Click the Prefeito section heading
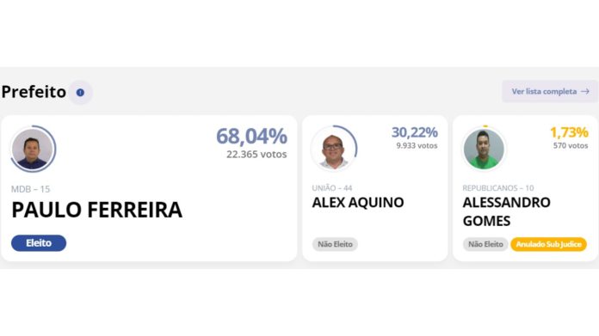The image size is (599, 336). click(x=34, y=92)
